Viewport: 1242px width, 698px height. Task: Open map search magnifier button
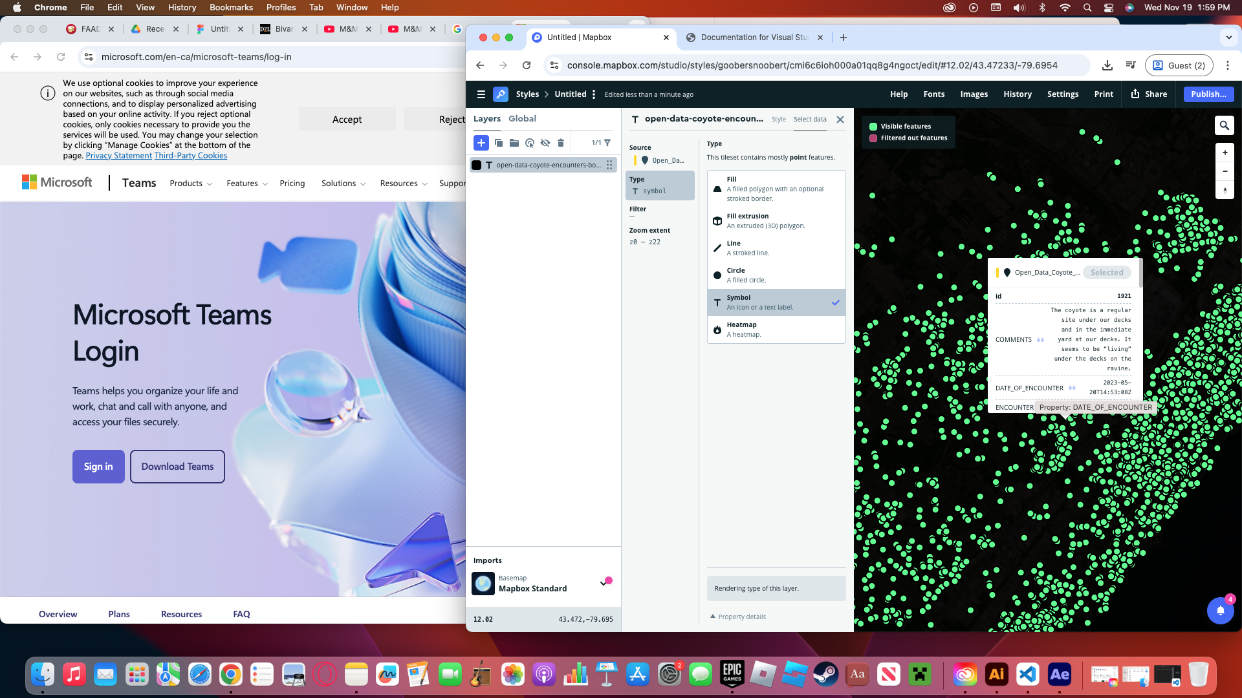coord(1224,125)
